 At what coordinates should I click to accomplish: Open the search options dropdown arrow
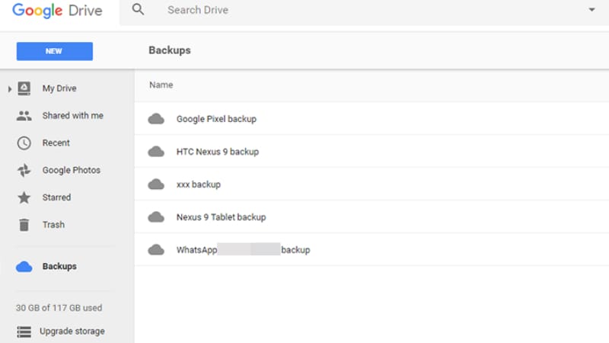click(x=592, y=10)
